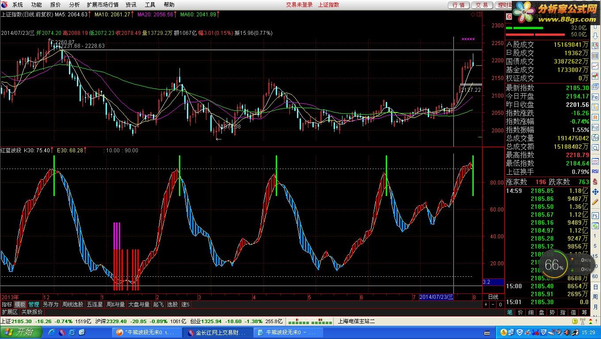This screenshot has width=601, height=339.
Task: Apply the 五连星 template tab
Action: [95, 305]
